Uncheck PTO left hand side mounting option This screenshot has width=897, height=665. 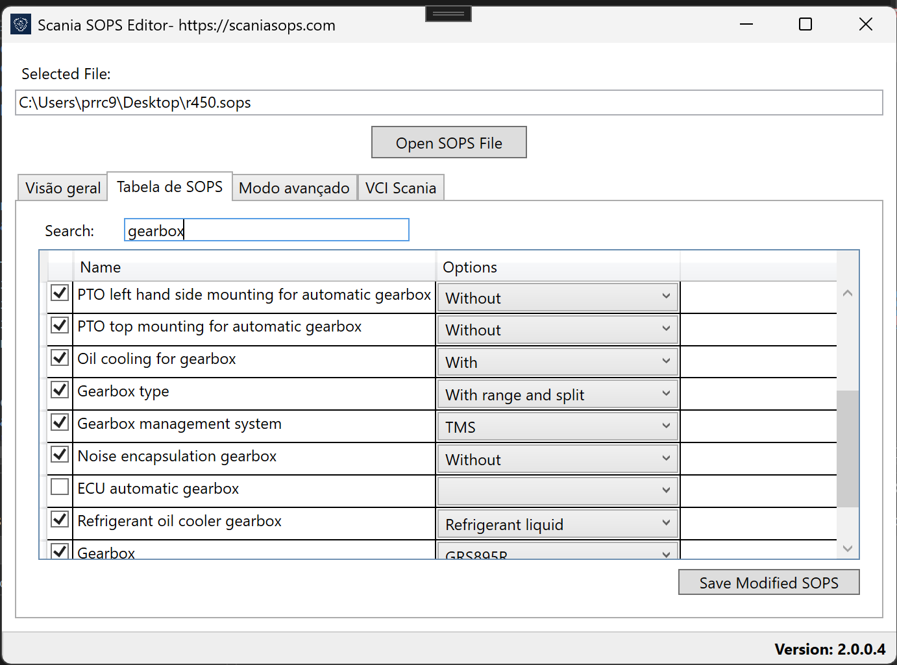click(59, 293)
